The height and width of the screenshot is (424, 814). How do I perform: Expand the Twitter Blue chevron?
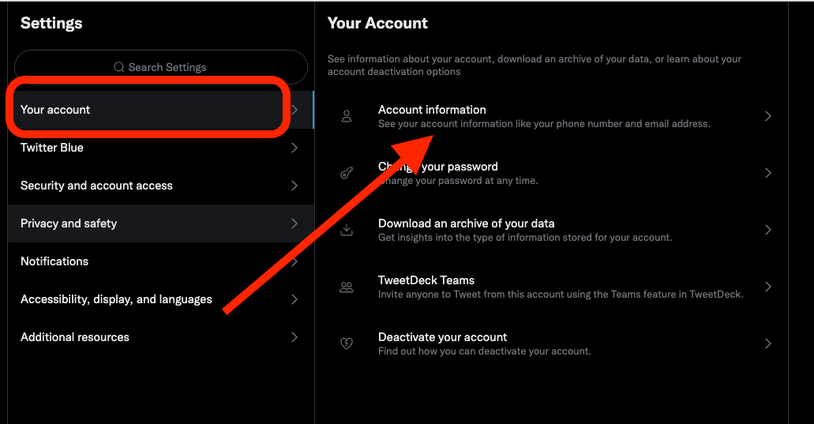click(x=294, y=148)
